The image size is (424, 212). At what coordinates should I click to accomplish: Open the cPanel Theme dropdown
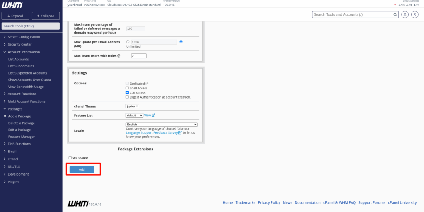click(x=132, y=106)
